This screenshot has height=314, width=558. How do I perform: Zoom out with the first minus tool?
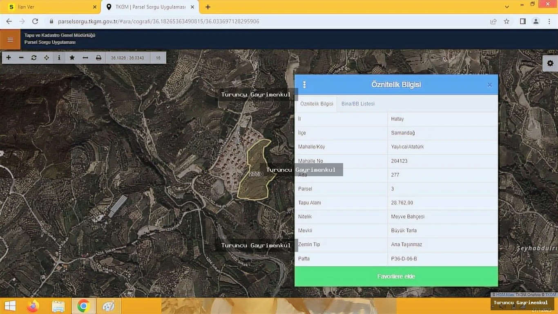[21, 58]
